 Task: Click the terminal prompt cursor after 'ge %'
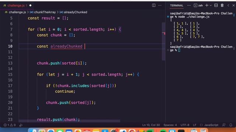point(179,50)
